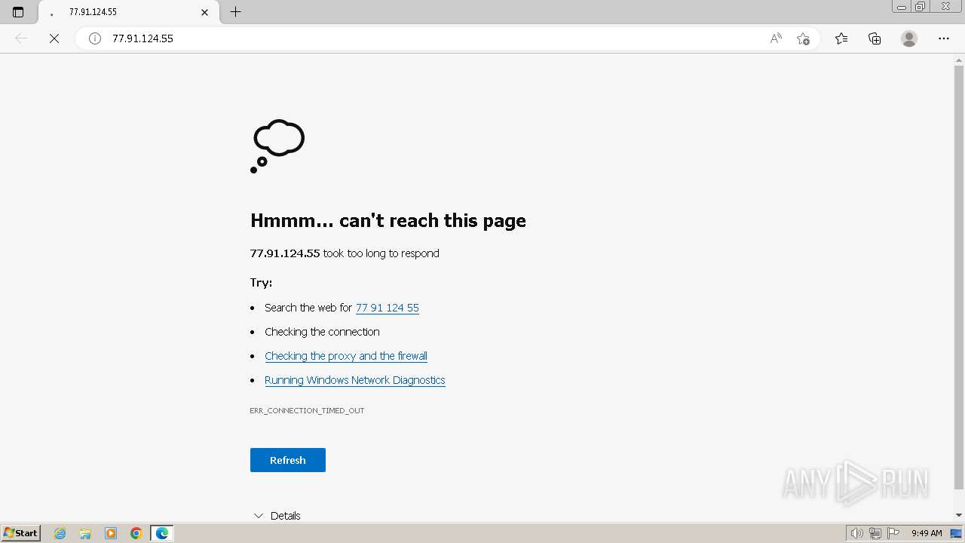Open the Collections icon
Viewport: 965px width, 543px height.
click(875, 38)
